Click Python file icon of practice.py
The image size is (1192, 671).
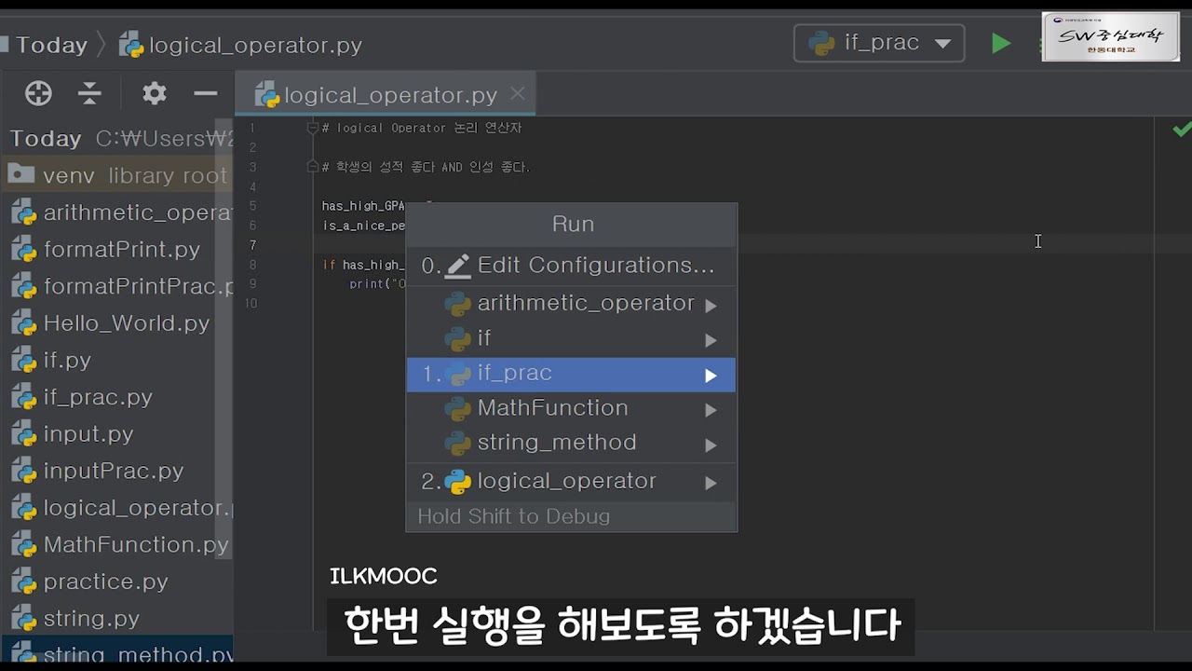click(23, 582)
